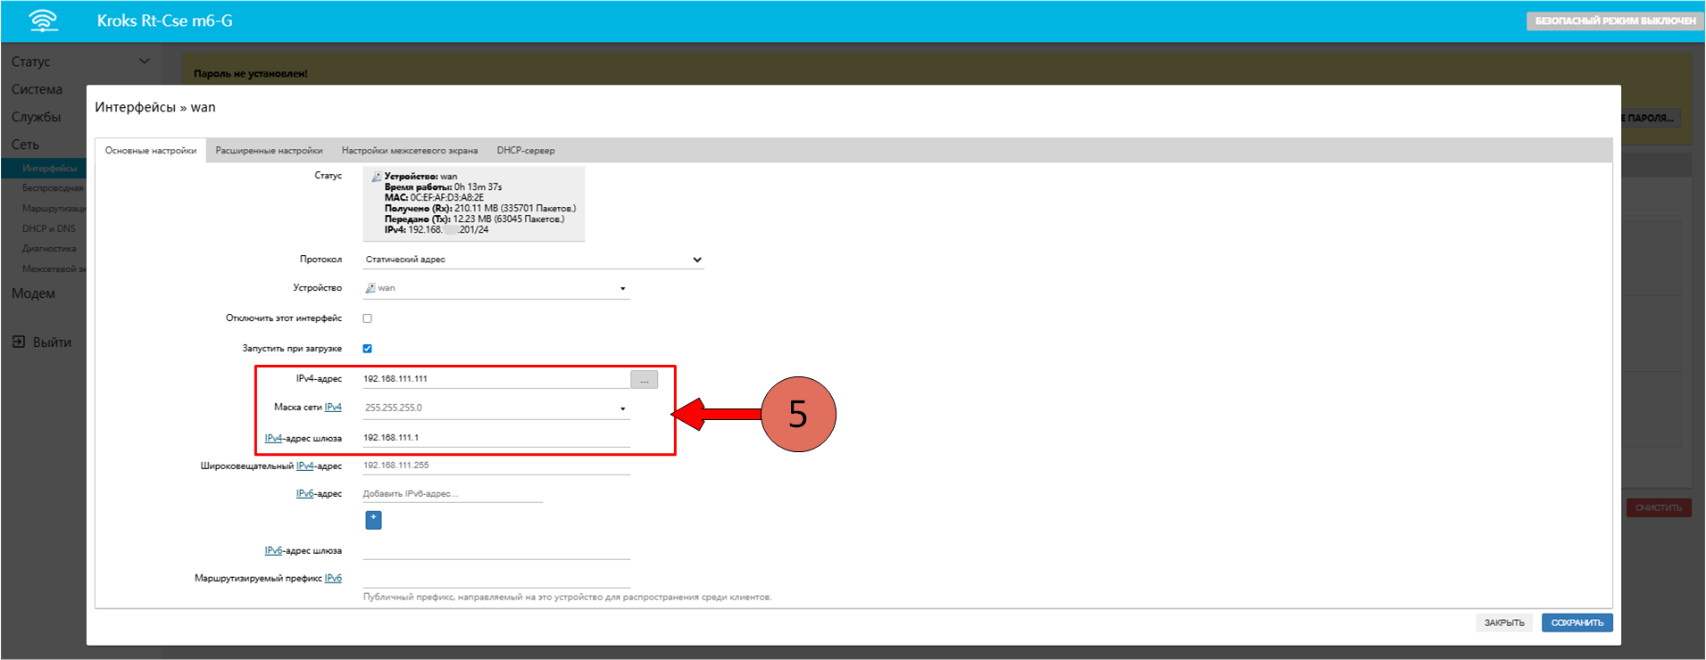Click the blue plus button to add IPv6 address
The width and height of the screenshot is (1706, 660).
point(373,519)
